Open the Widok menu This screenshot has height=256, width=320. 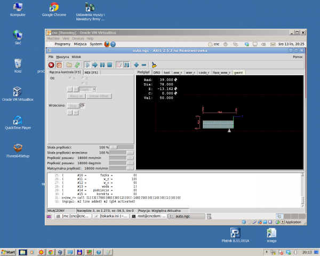click(x=76, y=57)
